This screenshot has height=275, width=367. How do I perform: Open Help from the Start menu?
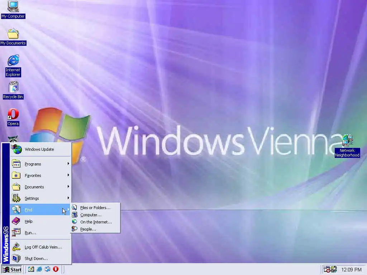[40, 221]
